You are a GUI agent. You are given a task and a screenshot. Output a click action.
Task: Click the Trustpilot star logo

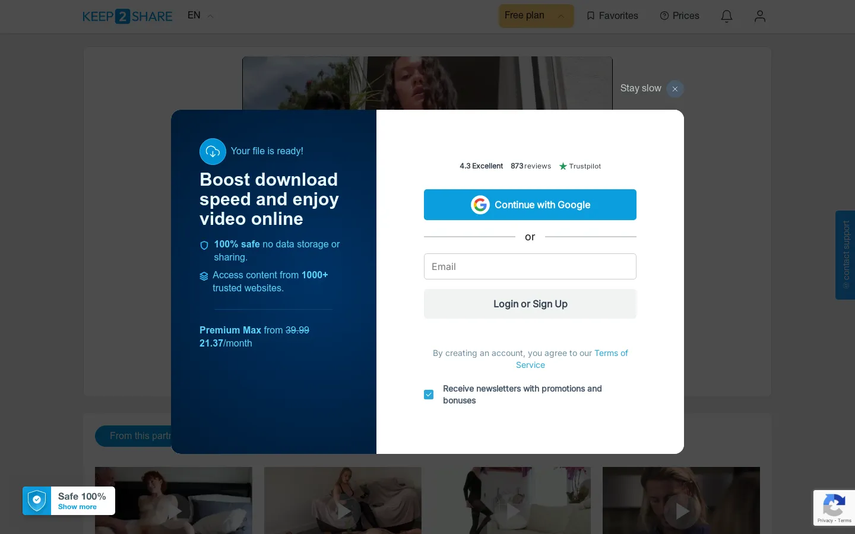click(x=563, y=166)
